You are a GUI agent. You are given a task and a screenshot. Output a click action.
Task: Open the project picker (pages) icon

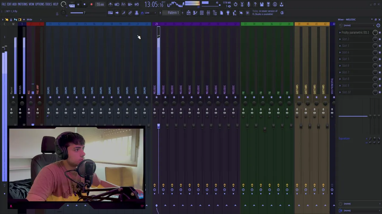point(221,13)
